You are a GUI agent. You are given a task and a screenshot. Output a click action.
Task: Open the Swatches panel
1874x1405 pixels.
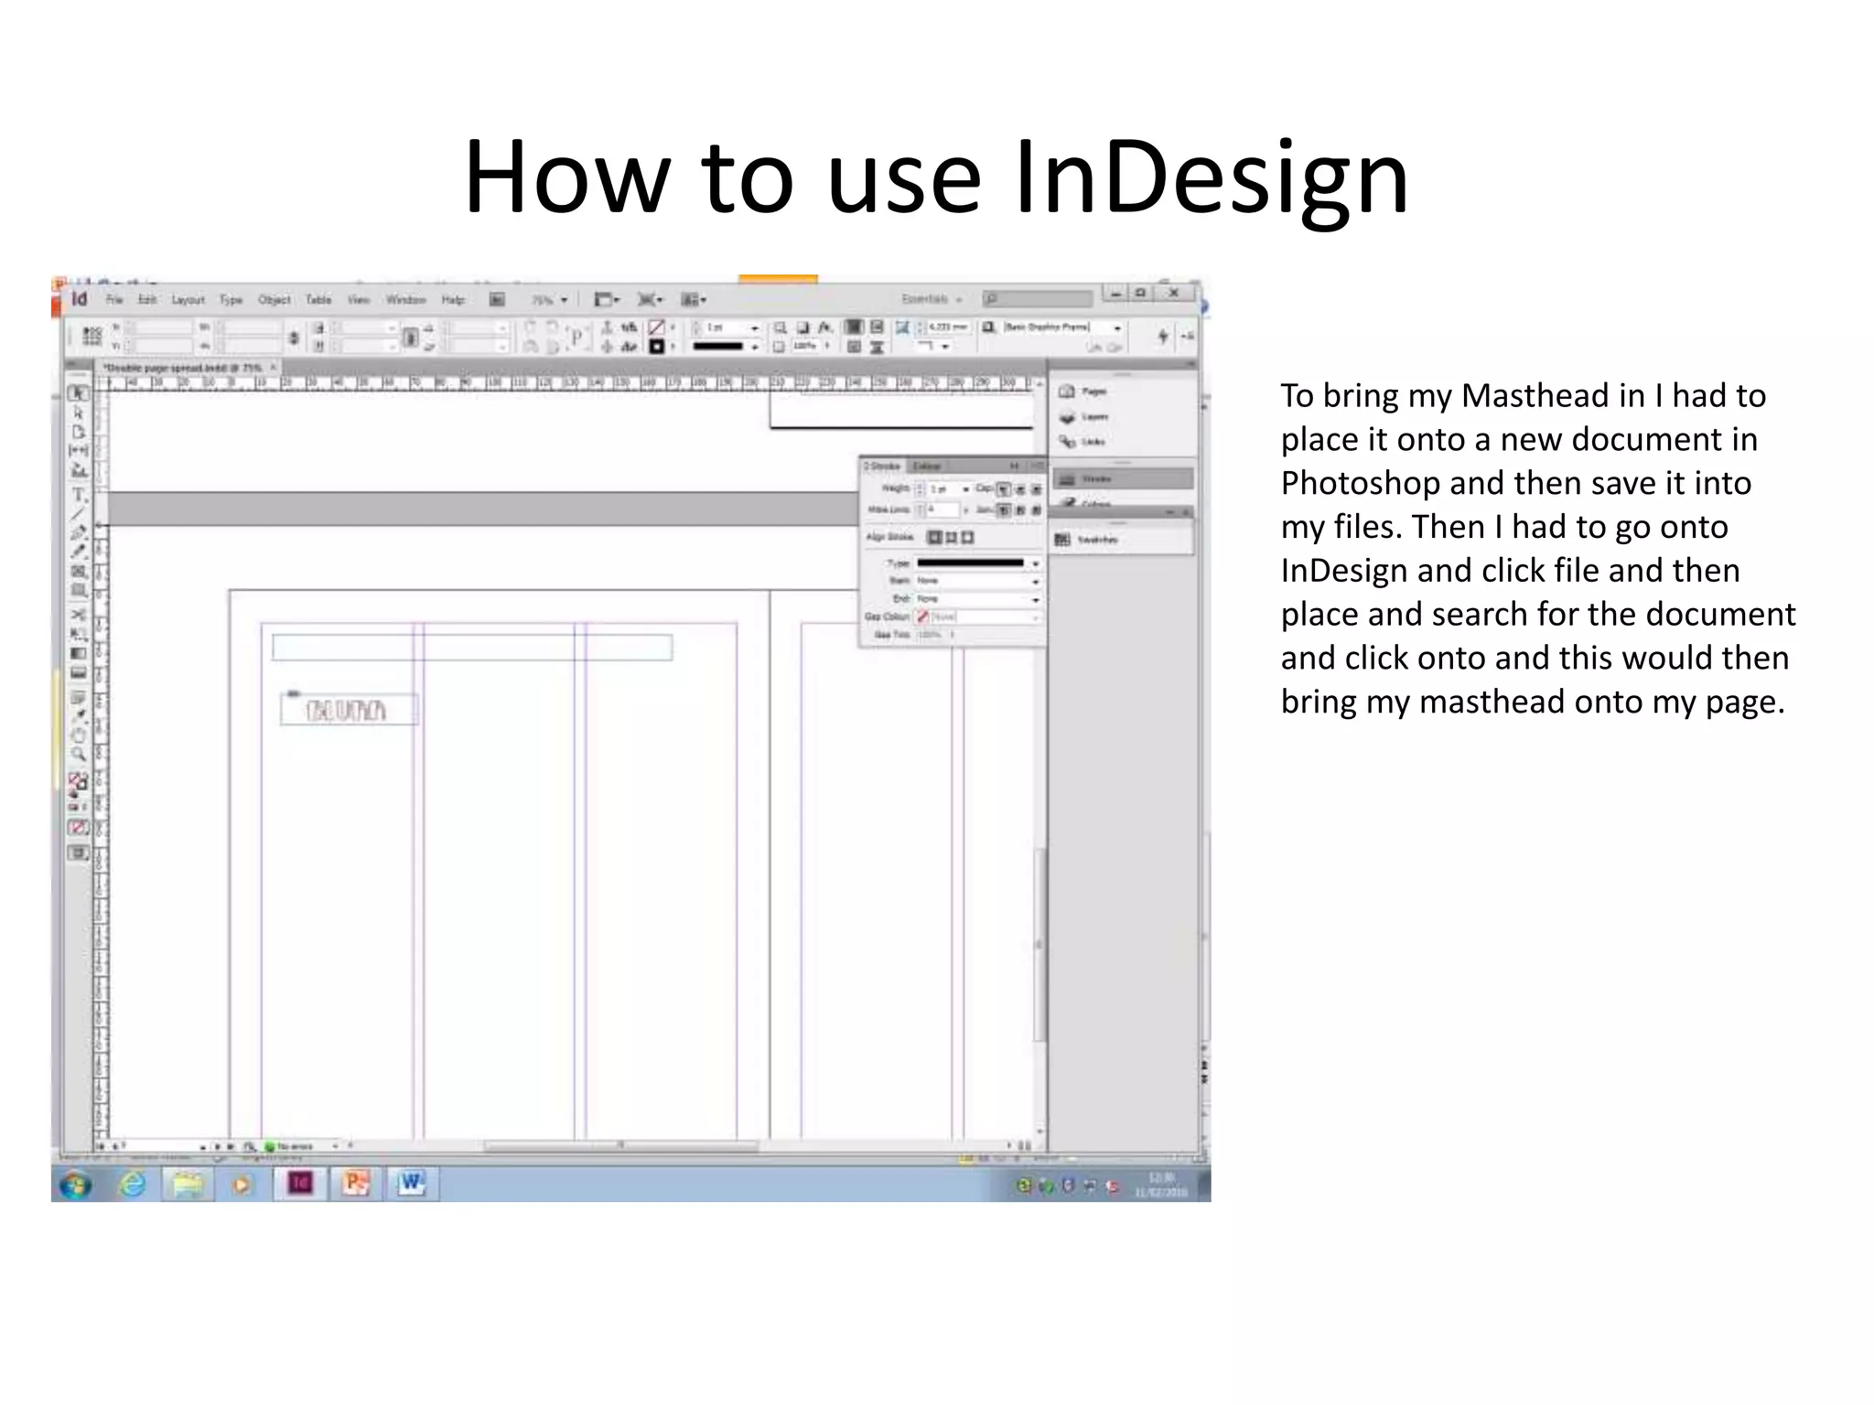pos(1087,540)
